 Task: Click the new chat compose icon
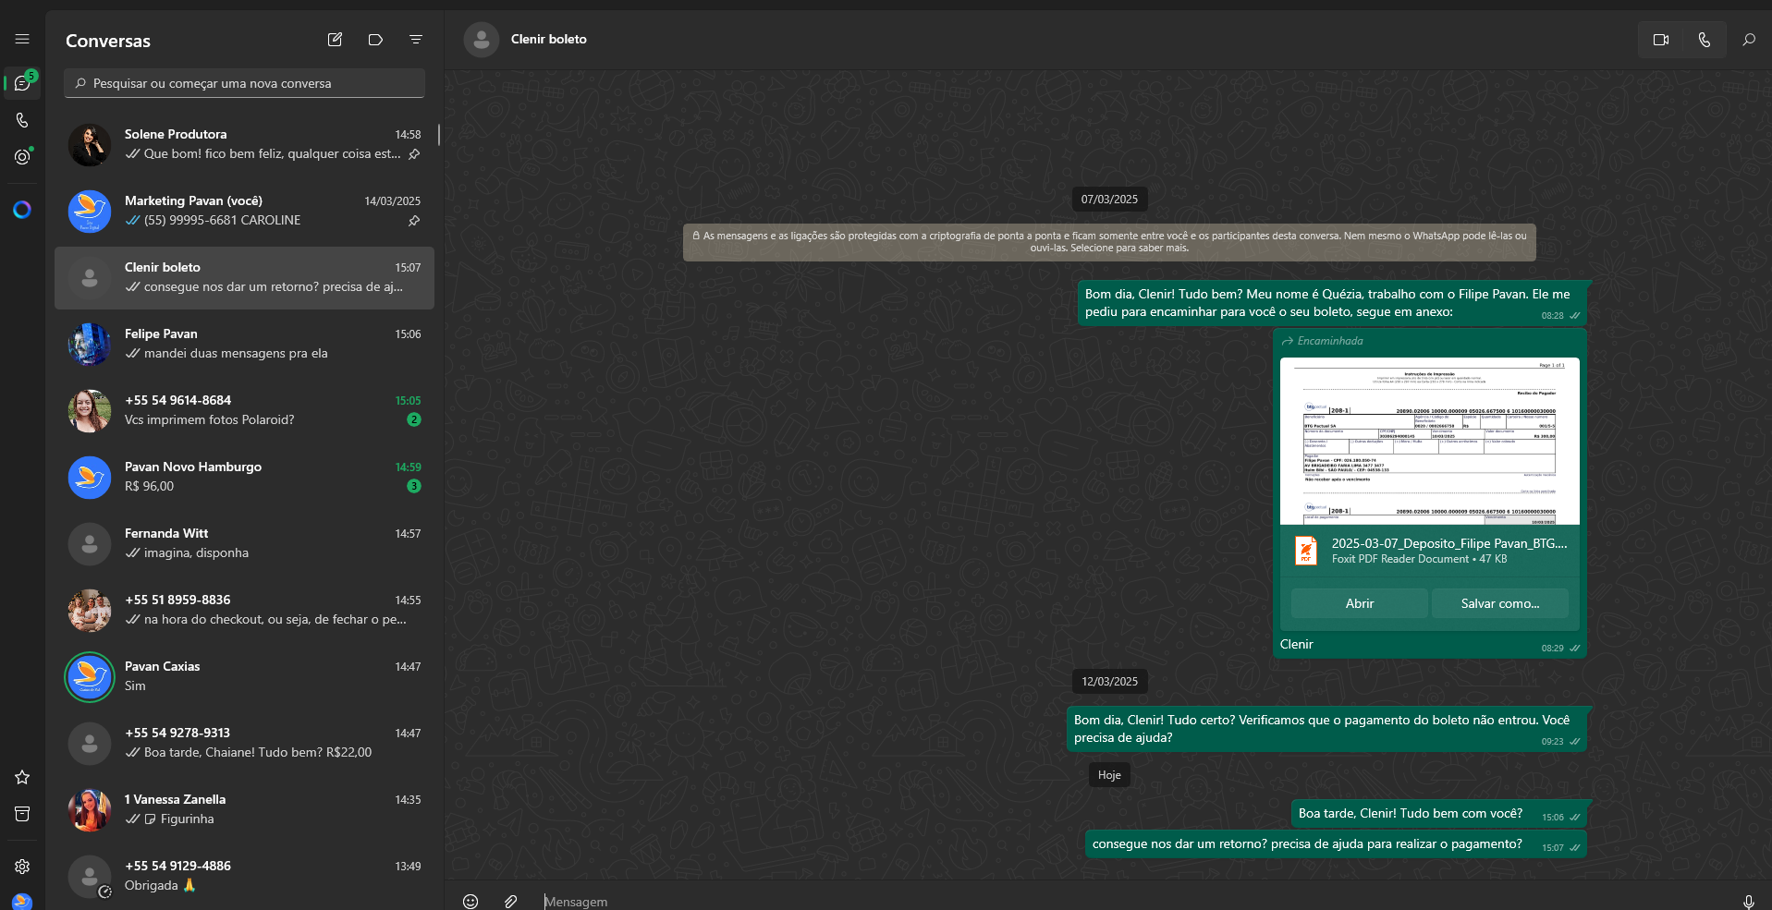[x=335, y=40]
